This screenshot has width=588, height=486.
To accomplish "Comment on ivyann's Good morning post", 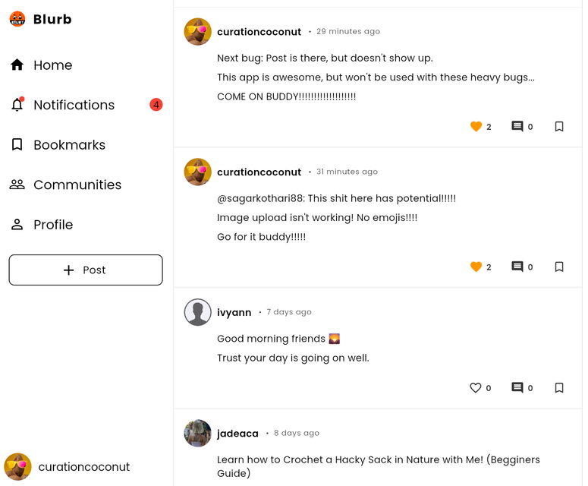I will click(x=517, y=388).
